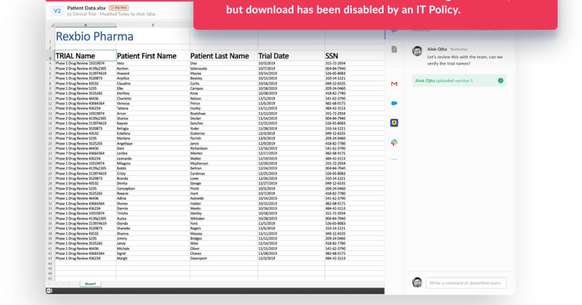
Task: Click the Excel icon in bottom bar
Action: 49,290
